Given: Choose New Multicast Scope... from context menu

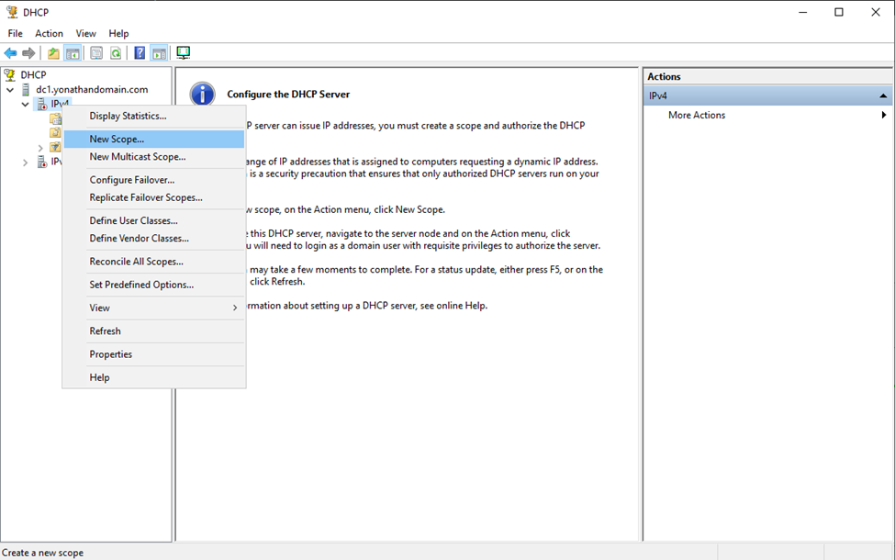Looking at the screenshot, I should coord(154,156).
